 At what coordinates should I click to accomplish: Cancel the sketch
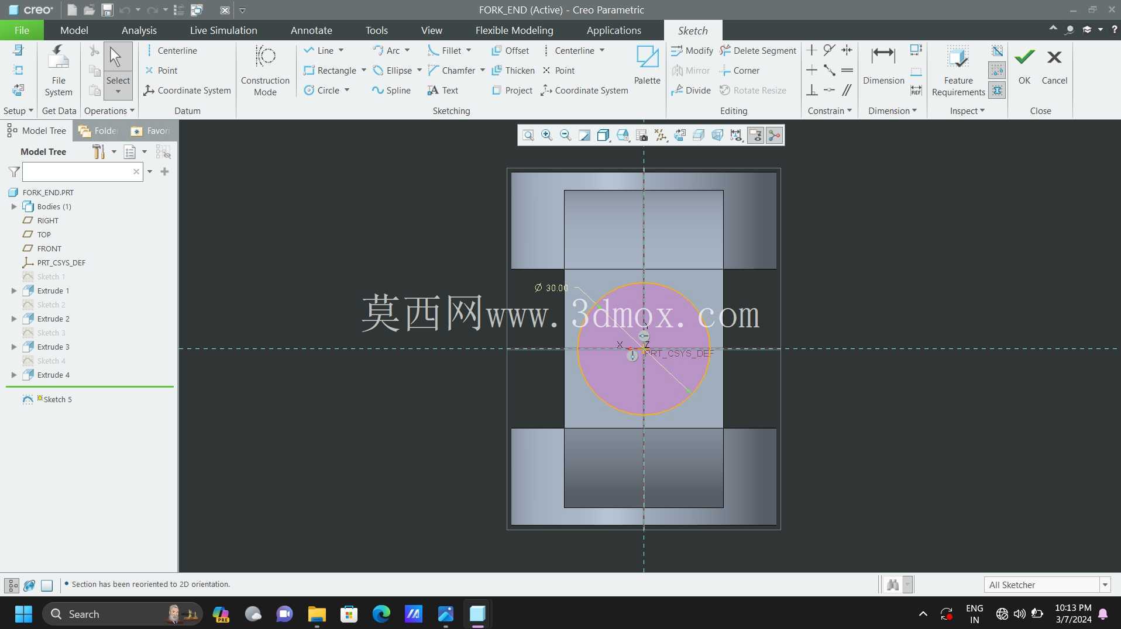pos(1054,65)
